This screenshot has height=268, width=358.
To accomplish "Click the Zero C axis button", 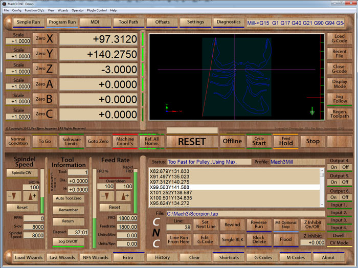I will click(x=45, y=114).
